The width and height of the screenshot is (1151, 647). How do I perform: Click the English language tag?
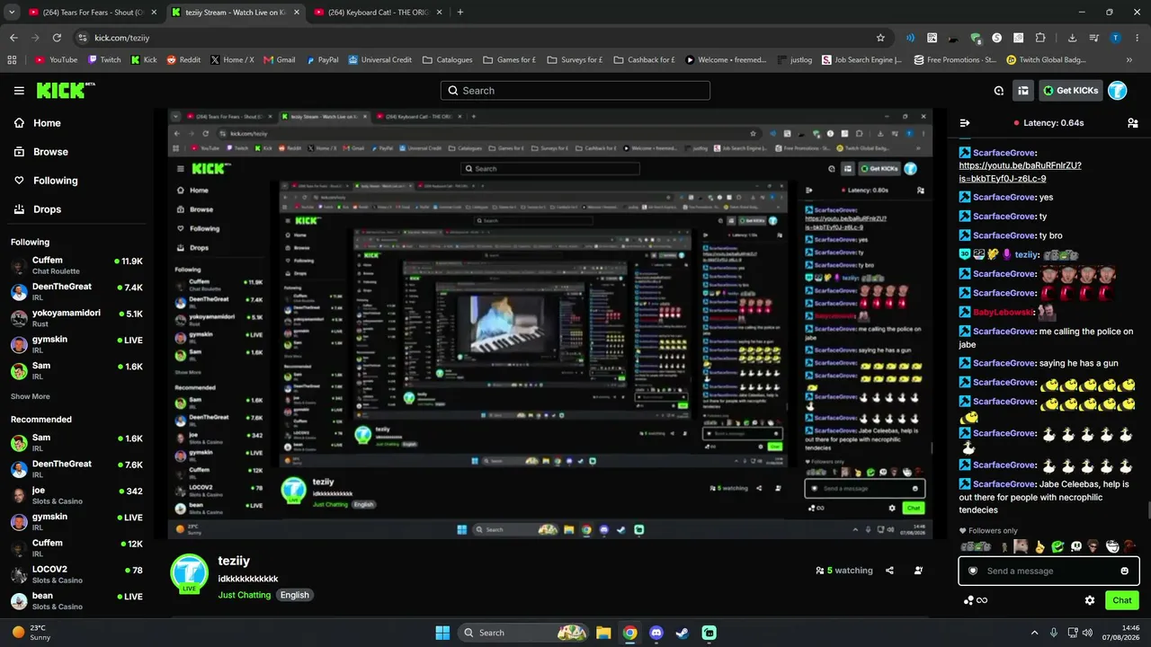pos(294,595)
